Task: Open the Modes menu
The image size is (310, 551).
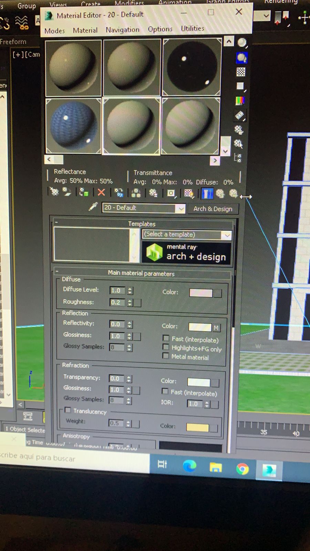Action: 54,31
